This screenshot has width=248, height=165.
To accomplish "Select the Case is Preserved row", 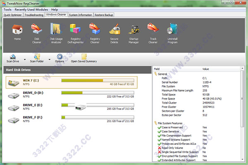I will tap(197, 128).
